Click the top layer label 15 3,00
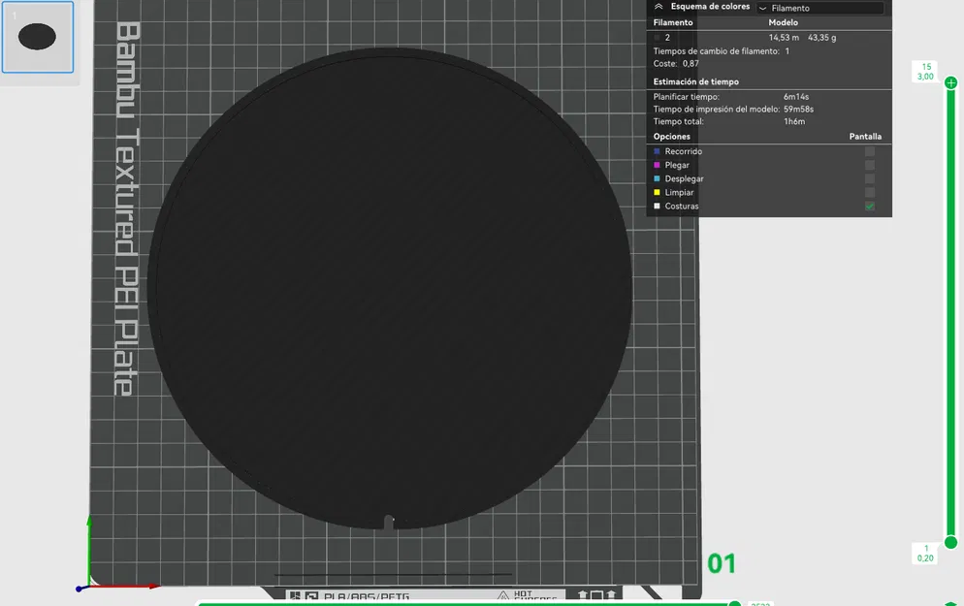Image resolution: width=964 pixels, height=606 pixels. 926,72
